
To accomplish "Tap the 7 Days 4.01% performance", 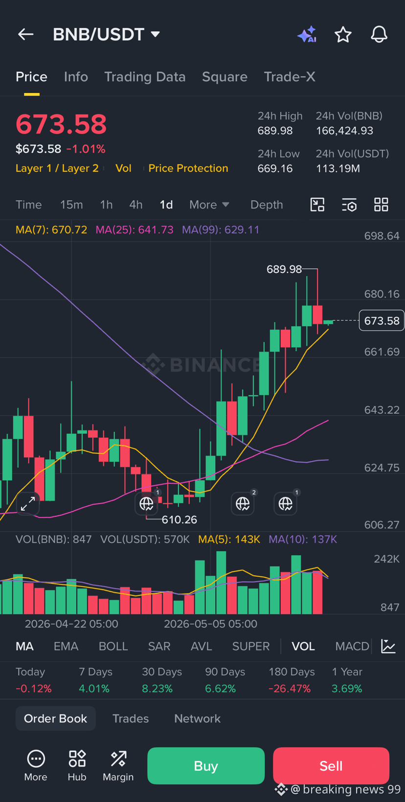I will point(95,680).
